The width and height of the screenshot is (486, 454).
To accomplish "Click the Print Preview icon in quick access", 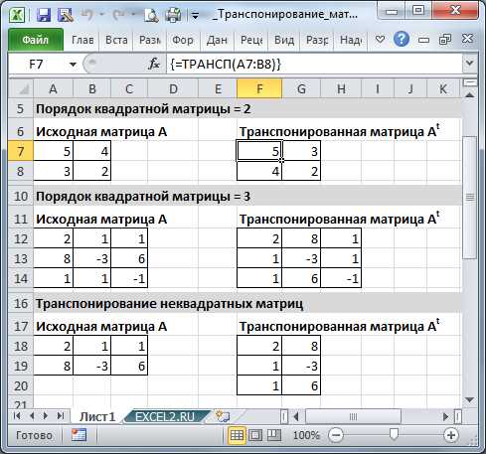I will click(152, 15).
